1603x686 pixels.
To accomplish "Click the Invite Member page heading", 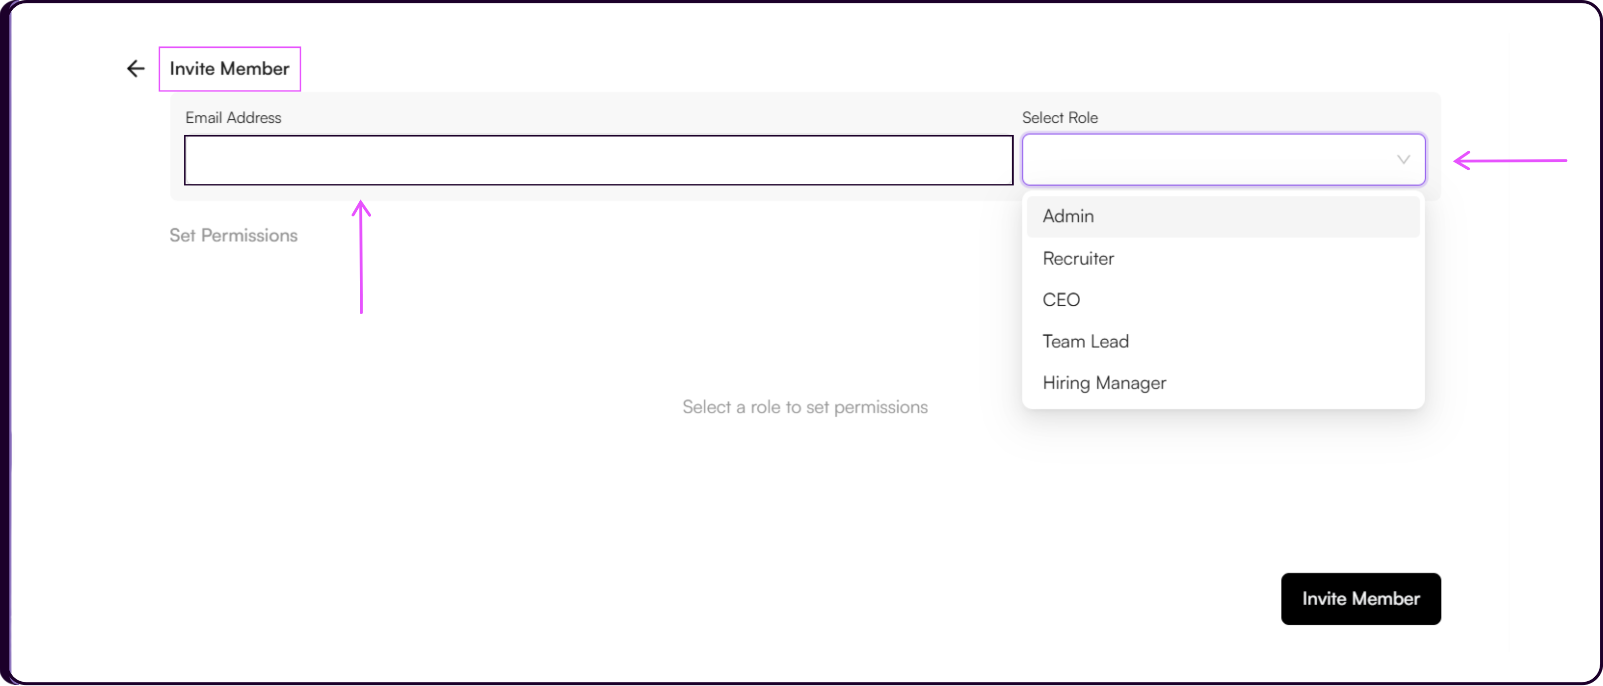I will (230, 69).
